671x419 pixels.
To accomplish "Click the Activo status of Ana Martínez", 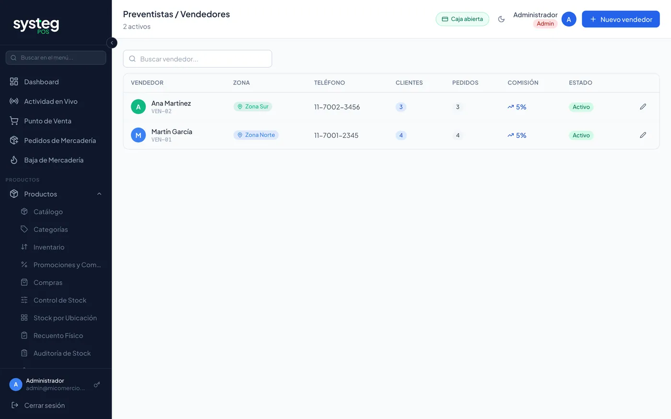I will coord(581,107).
